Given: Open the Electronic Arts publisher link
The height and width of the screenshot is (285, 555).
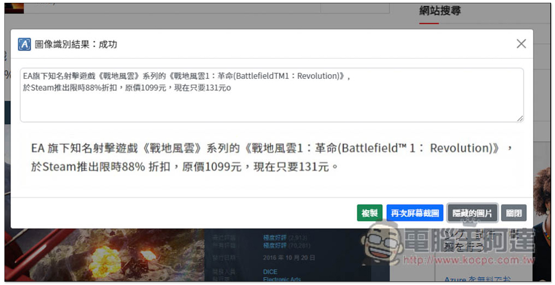Looking at the screenshot, I should (x=281, y=280).
